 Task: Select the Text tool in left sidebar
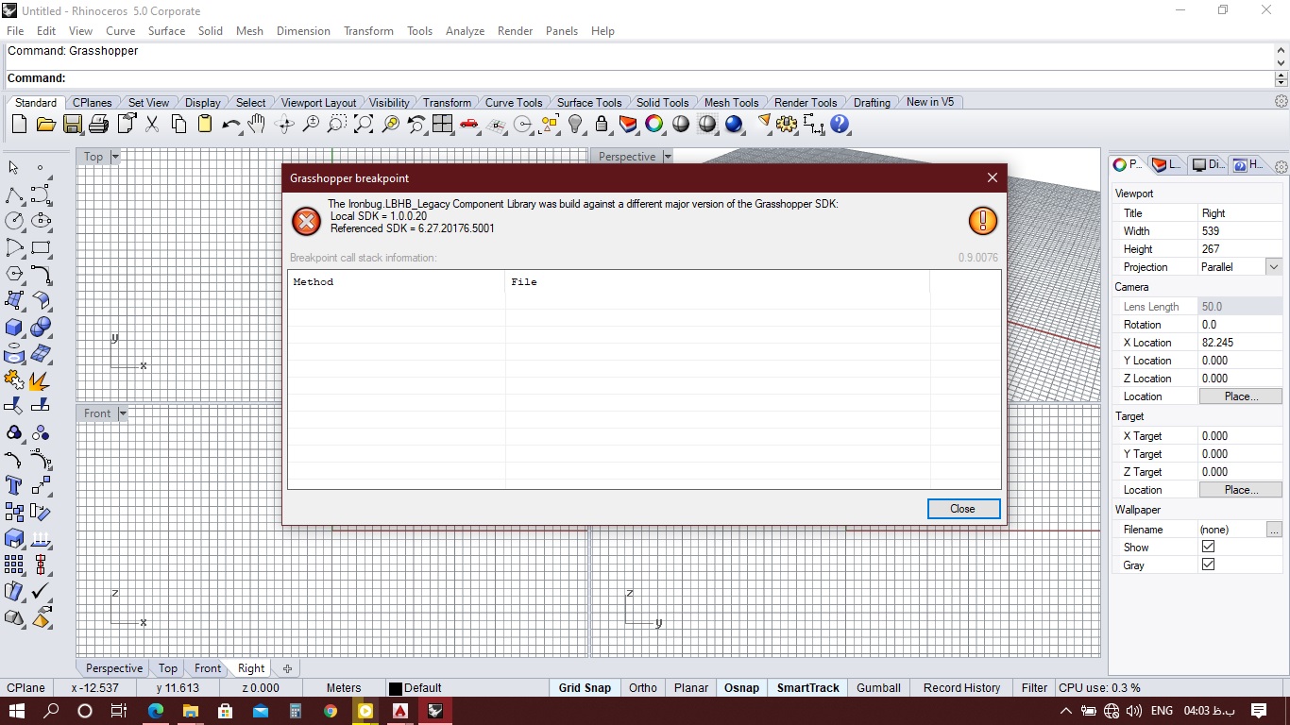[x=14, y=485]
